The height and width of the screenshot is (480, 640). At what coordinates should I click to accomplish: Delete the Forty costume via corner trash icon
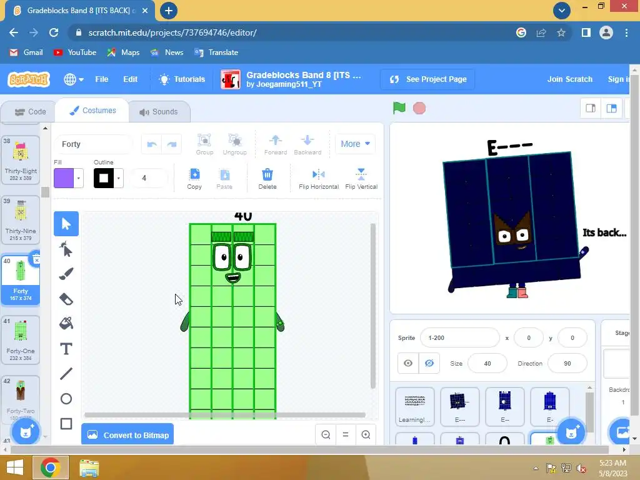[x=36, y=259]
